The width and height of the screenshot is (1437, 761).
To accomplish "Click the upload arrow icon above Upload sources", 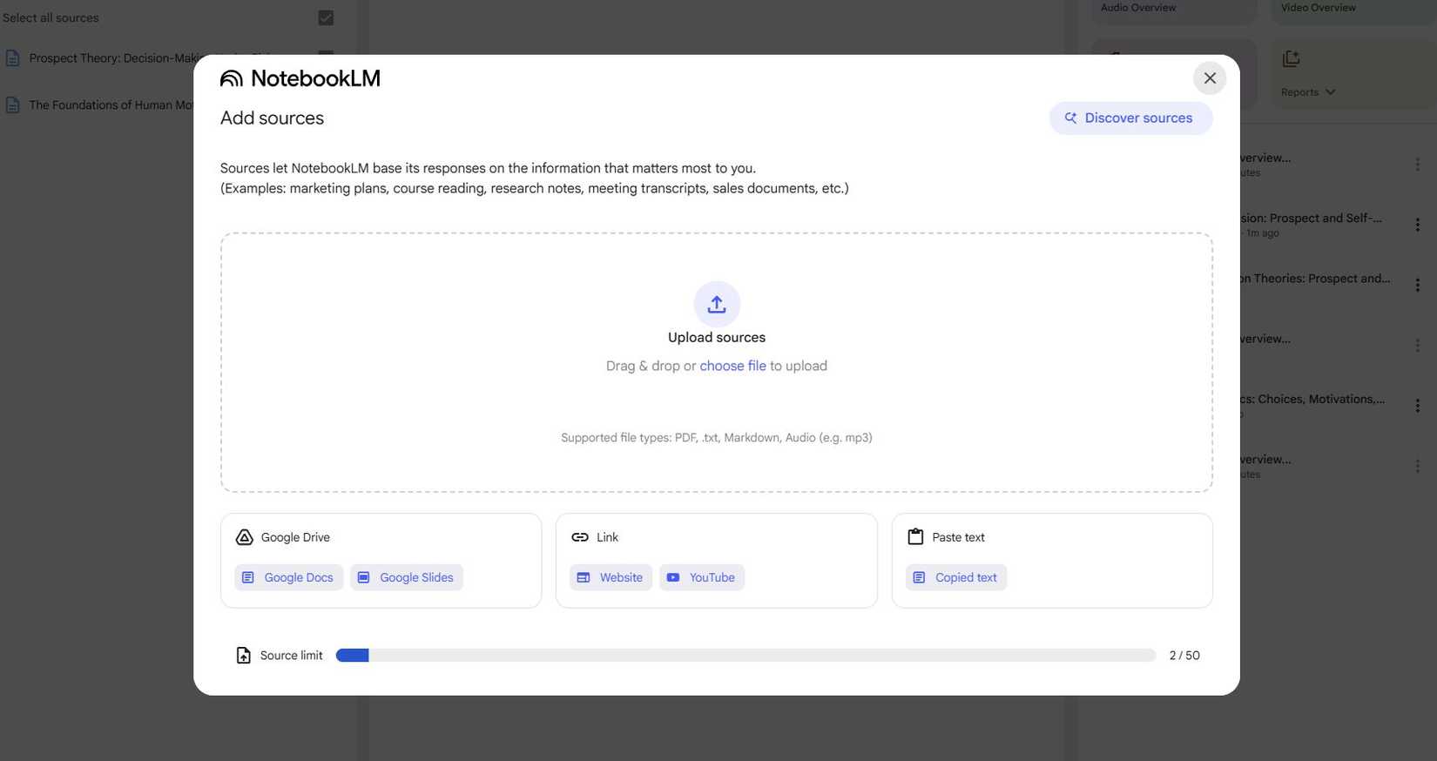I will click(x=716, y=304).
